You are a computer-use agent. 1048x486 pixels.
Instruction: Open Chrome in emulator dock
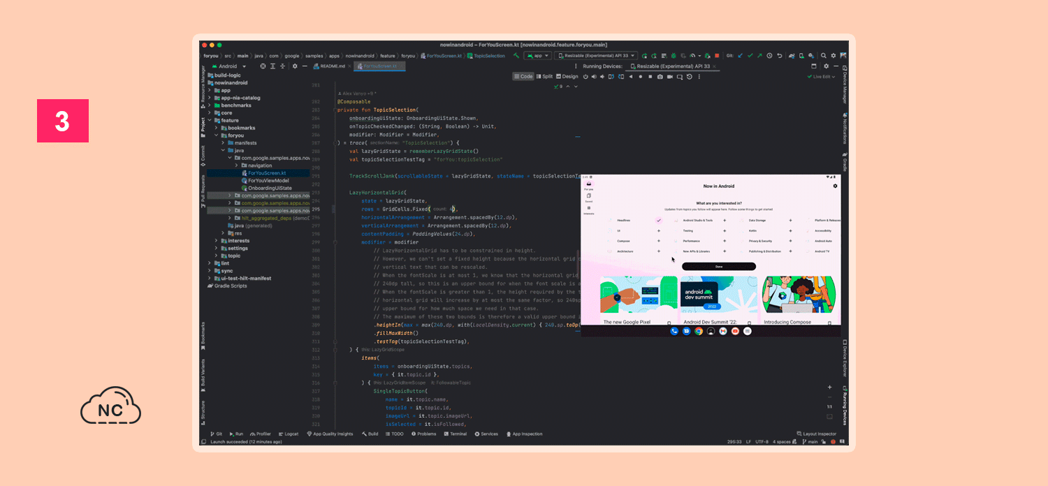point(698,331)
